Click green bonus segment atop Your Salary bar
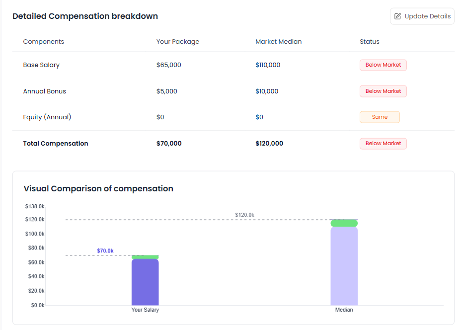The width and height of the screenshot is (464, 330). click(x=145, y=257)
